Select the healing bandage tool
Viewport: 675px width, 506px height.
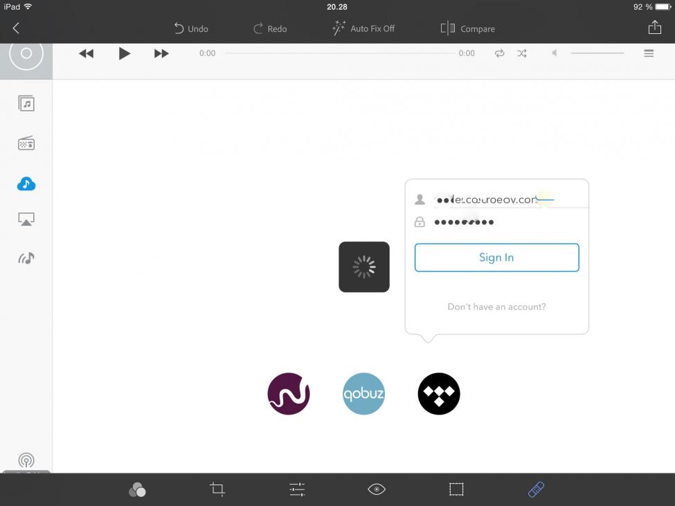coord(536,489)
